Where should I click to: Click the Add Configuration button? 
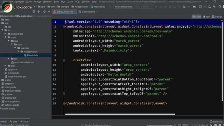tap(124, 7)
